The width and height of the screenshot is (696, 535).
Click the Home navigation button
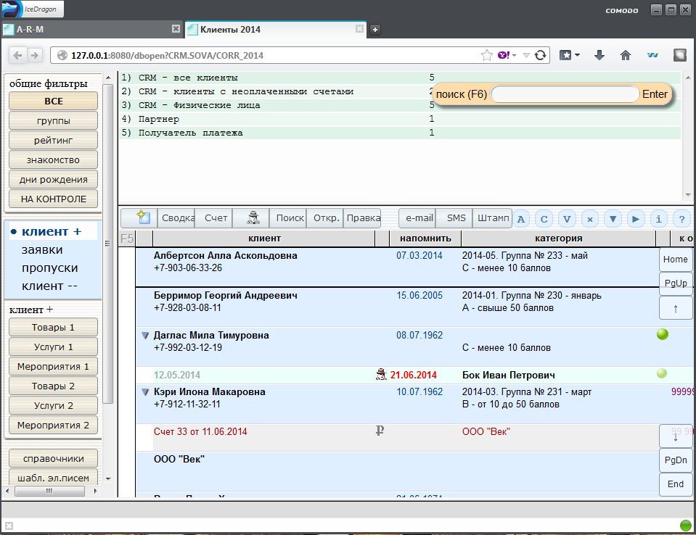click(676, 260)
